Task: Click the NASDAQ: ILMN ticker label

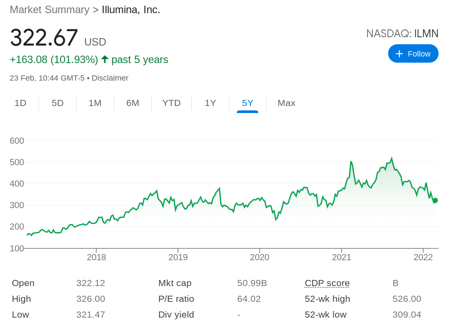Action: tap(402, 34)
